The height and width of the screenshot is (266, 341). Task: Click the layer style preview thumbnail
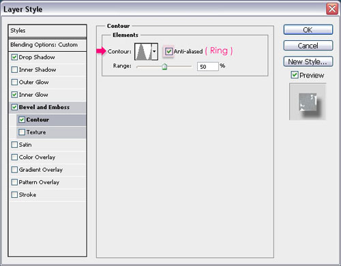click(x=308, y=102)
